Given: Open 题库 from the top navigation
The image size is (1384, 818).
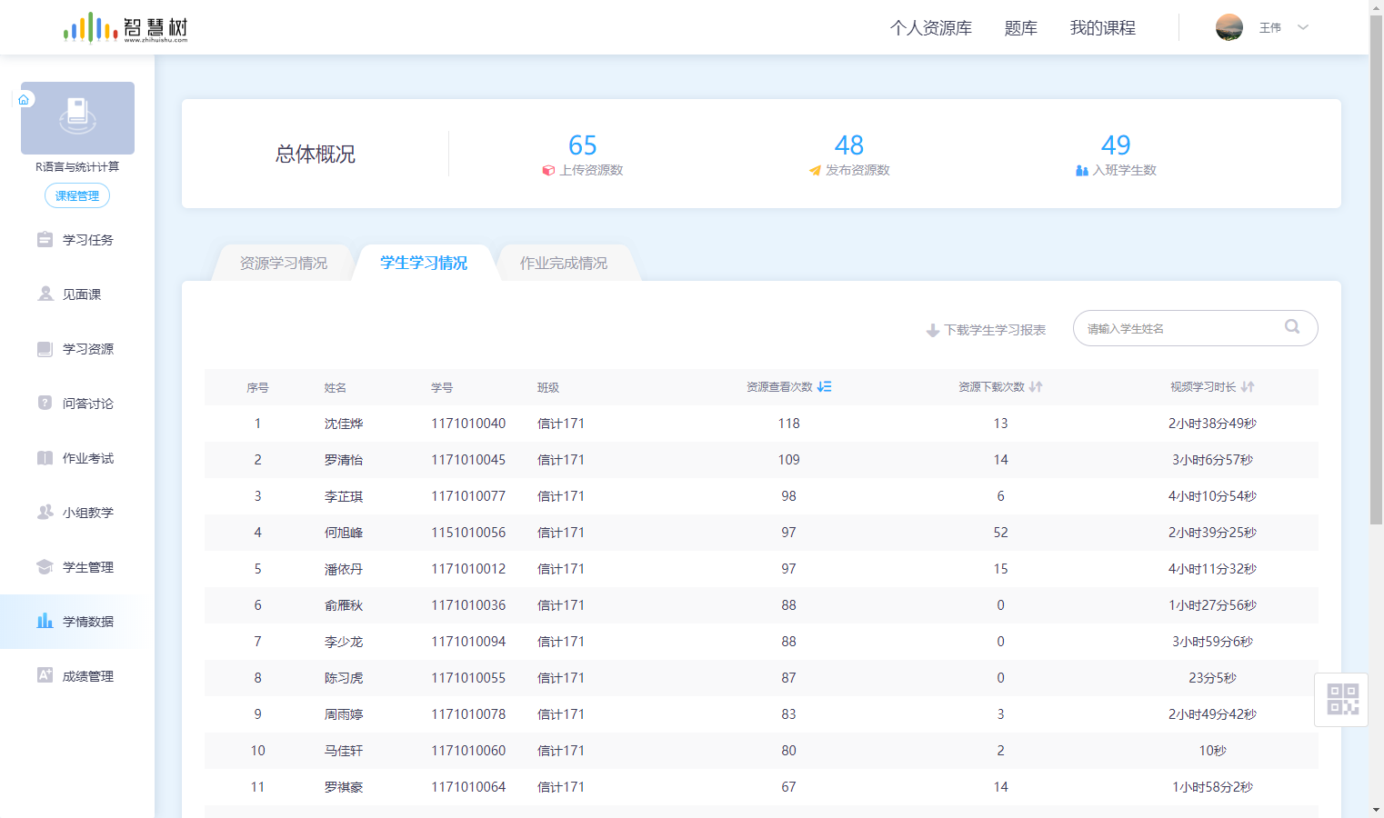Looking at the screenshot, I should coord(1020,27).
